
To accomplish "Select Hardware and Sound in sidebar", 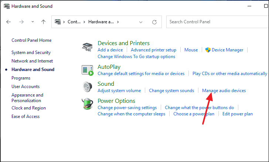I will coord(33,70).
